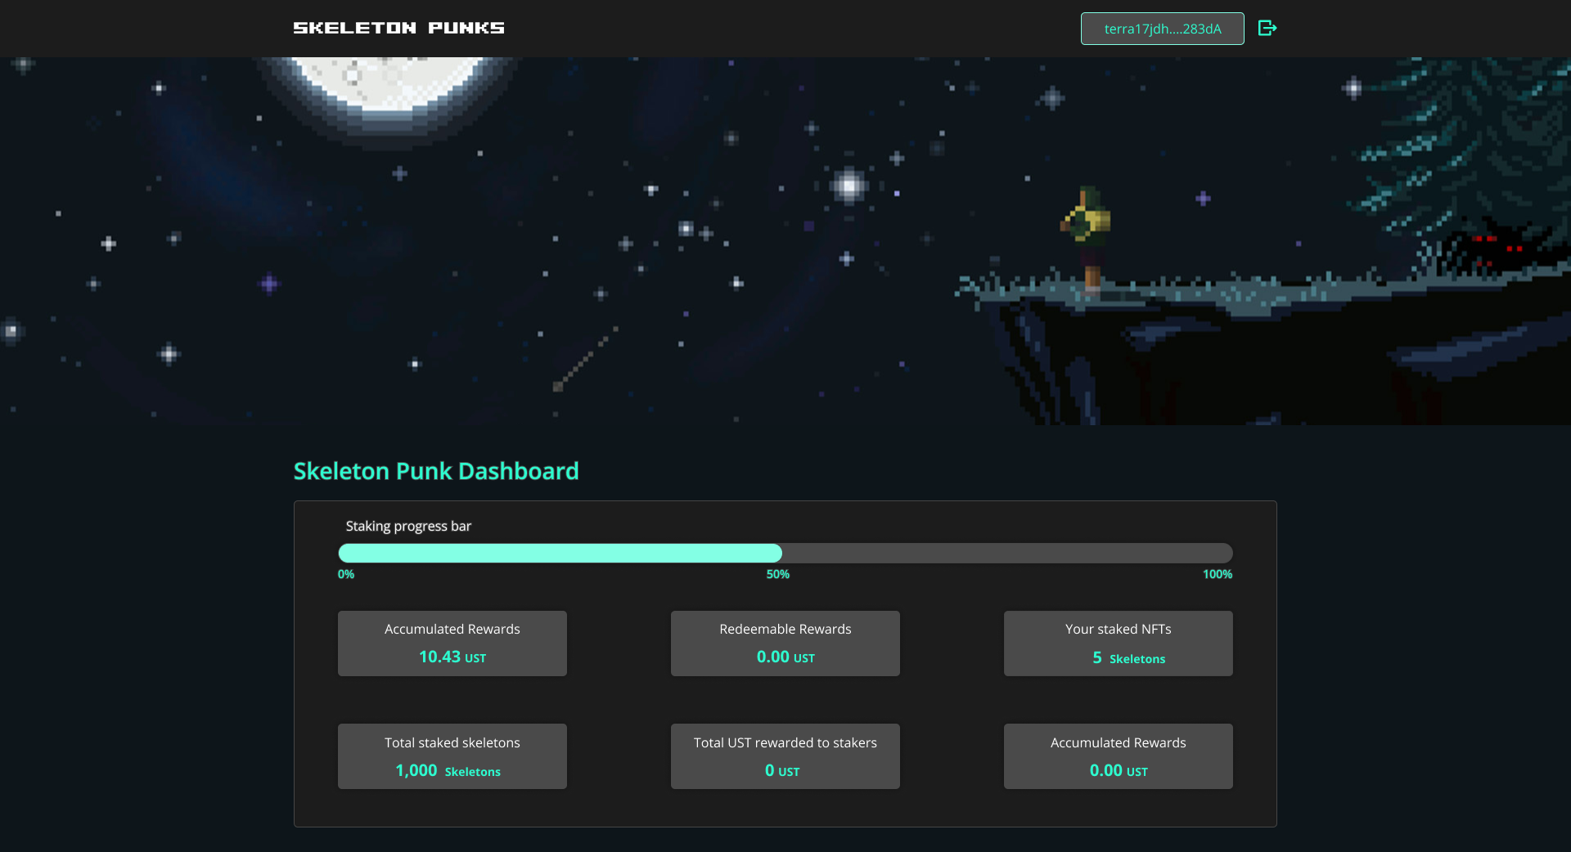Image resolution: width=1571 pixels, height=852 pixels.
Task: Click the 0% marker under the progress bar
Action: pyautogui.click(x=346, y=575)
